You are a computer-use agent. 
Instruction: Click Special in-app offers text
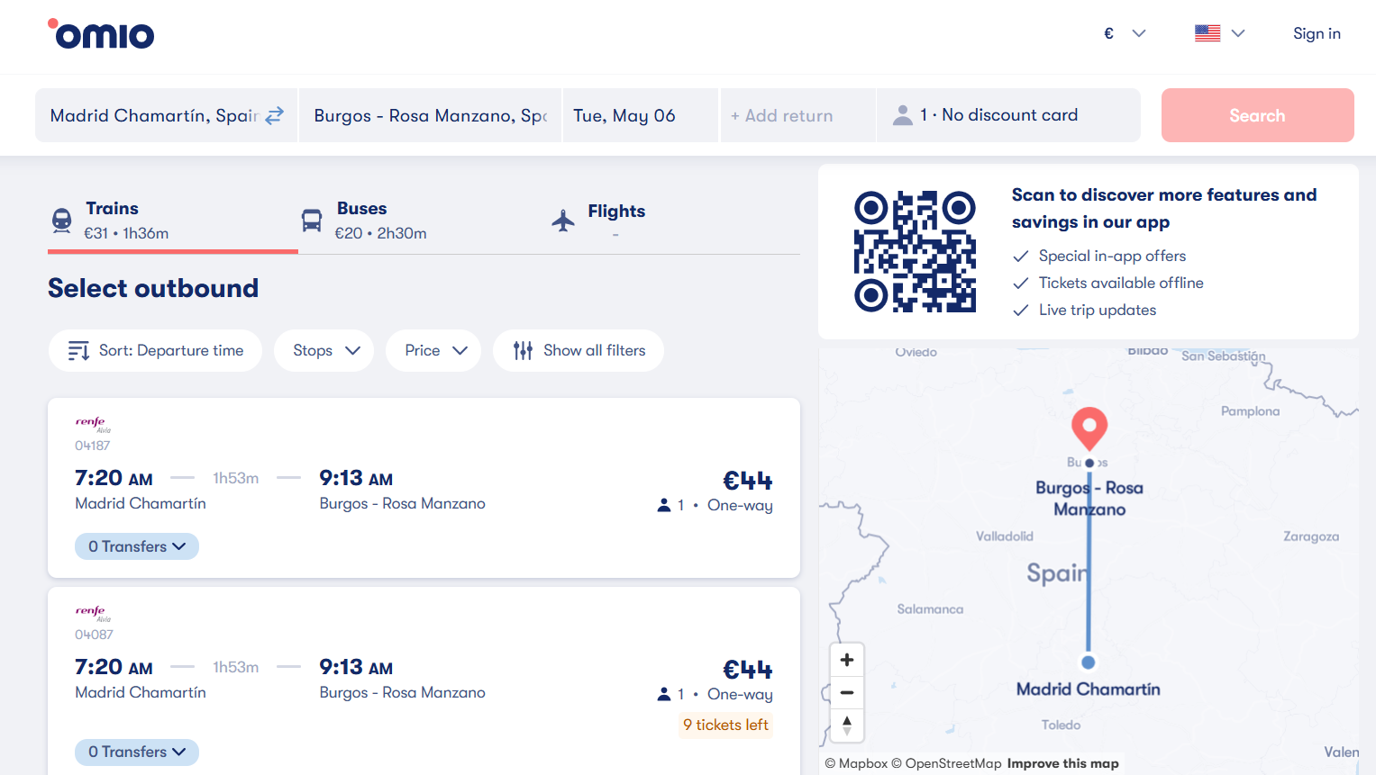pos(1112,256)
